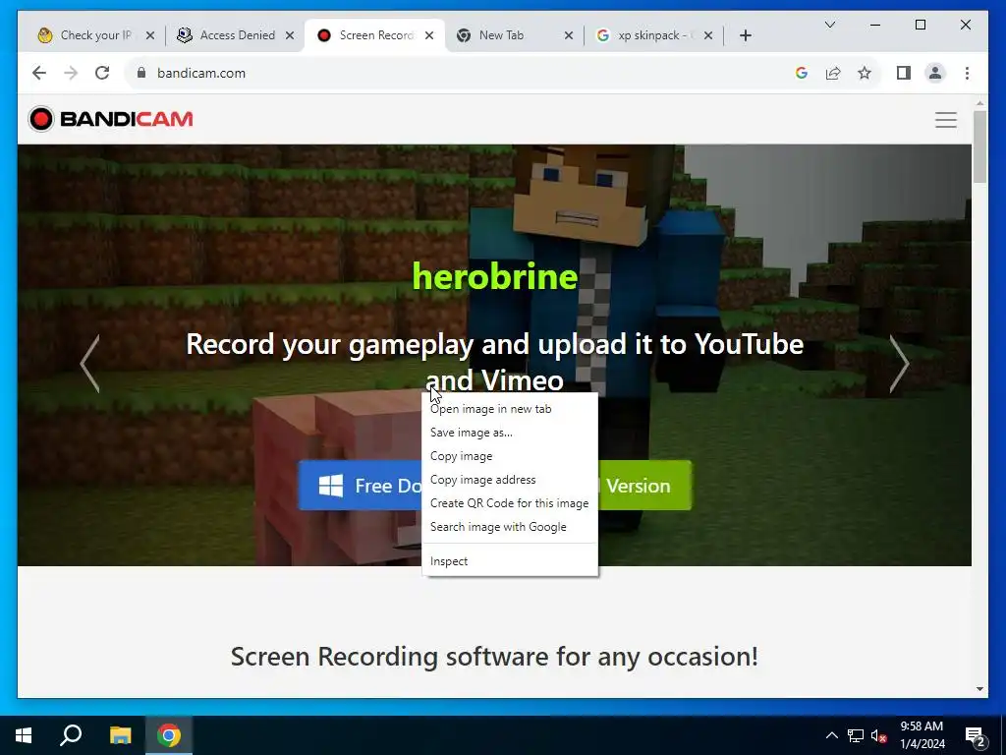This screenshot has width=1006, height=755.
Task: Open the browser side panel
Action: coord(904,73)
